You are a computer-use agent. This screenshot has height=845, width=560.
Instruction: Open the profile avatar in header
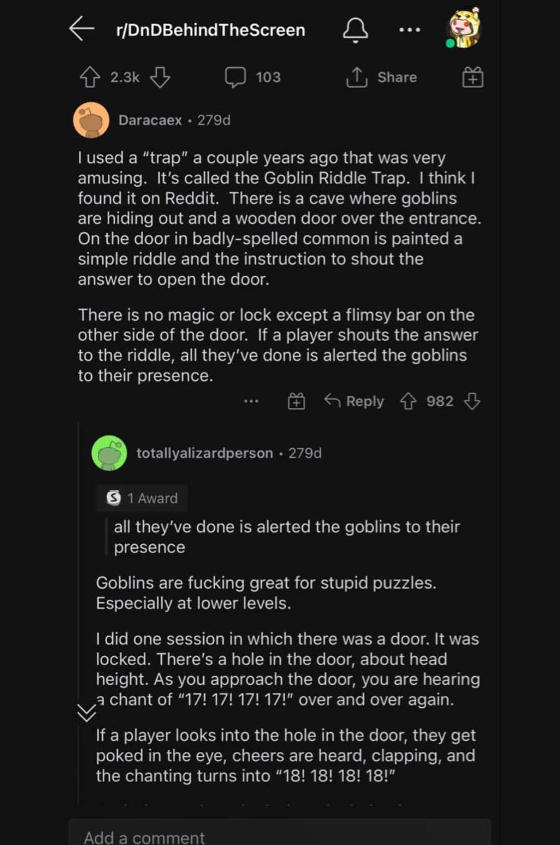464,30
